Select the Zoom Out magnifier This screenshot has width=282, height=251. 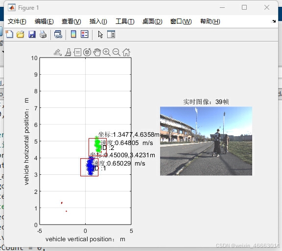click(x=117, y=52)
